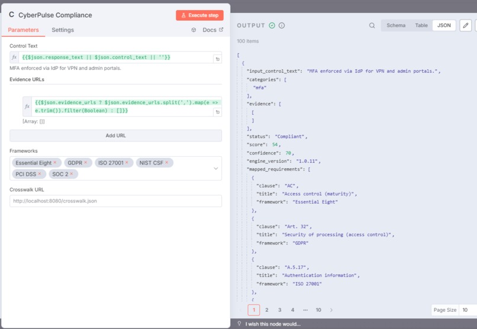Click the Add URL button

(x=115, y=136)
